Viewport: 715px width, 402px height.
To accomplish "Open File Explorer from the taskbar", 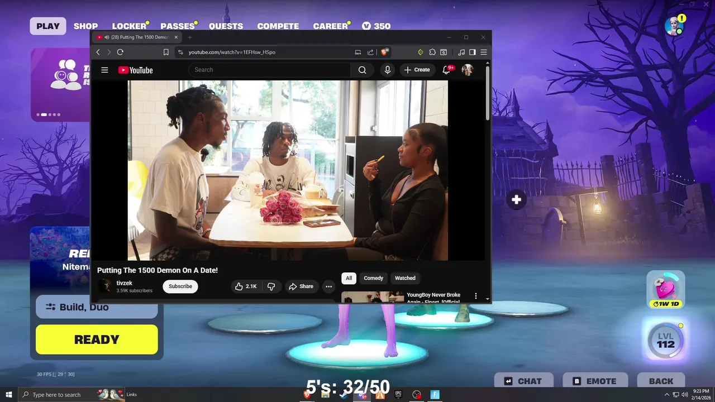I will [x=325, y=394].
